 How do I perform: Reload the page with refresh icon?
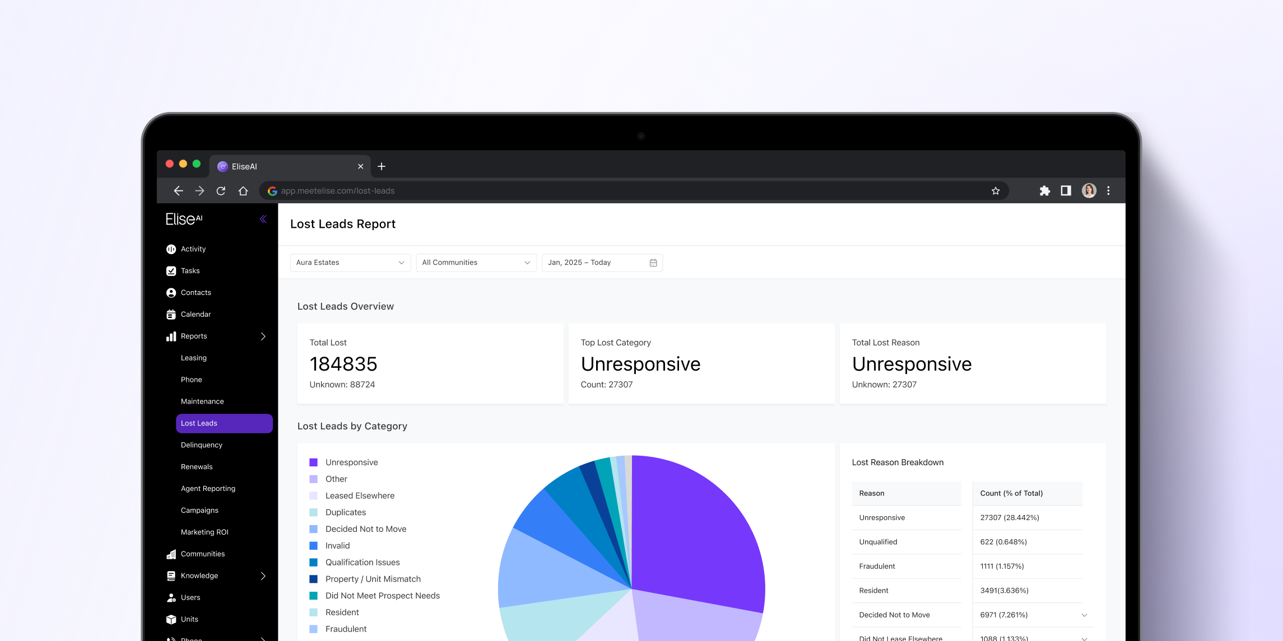pyautogui.click(x=221, y=191)
